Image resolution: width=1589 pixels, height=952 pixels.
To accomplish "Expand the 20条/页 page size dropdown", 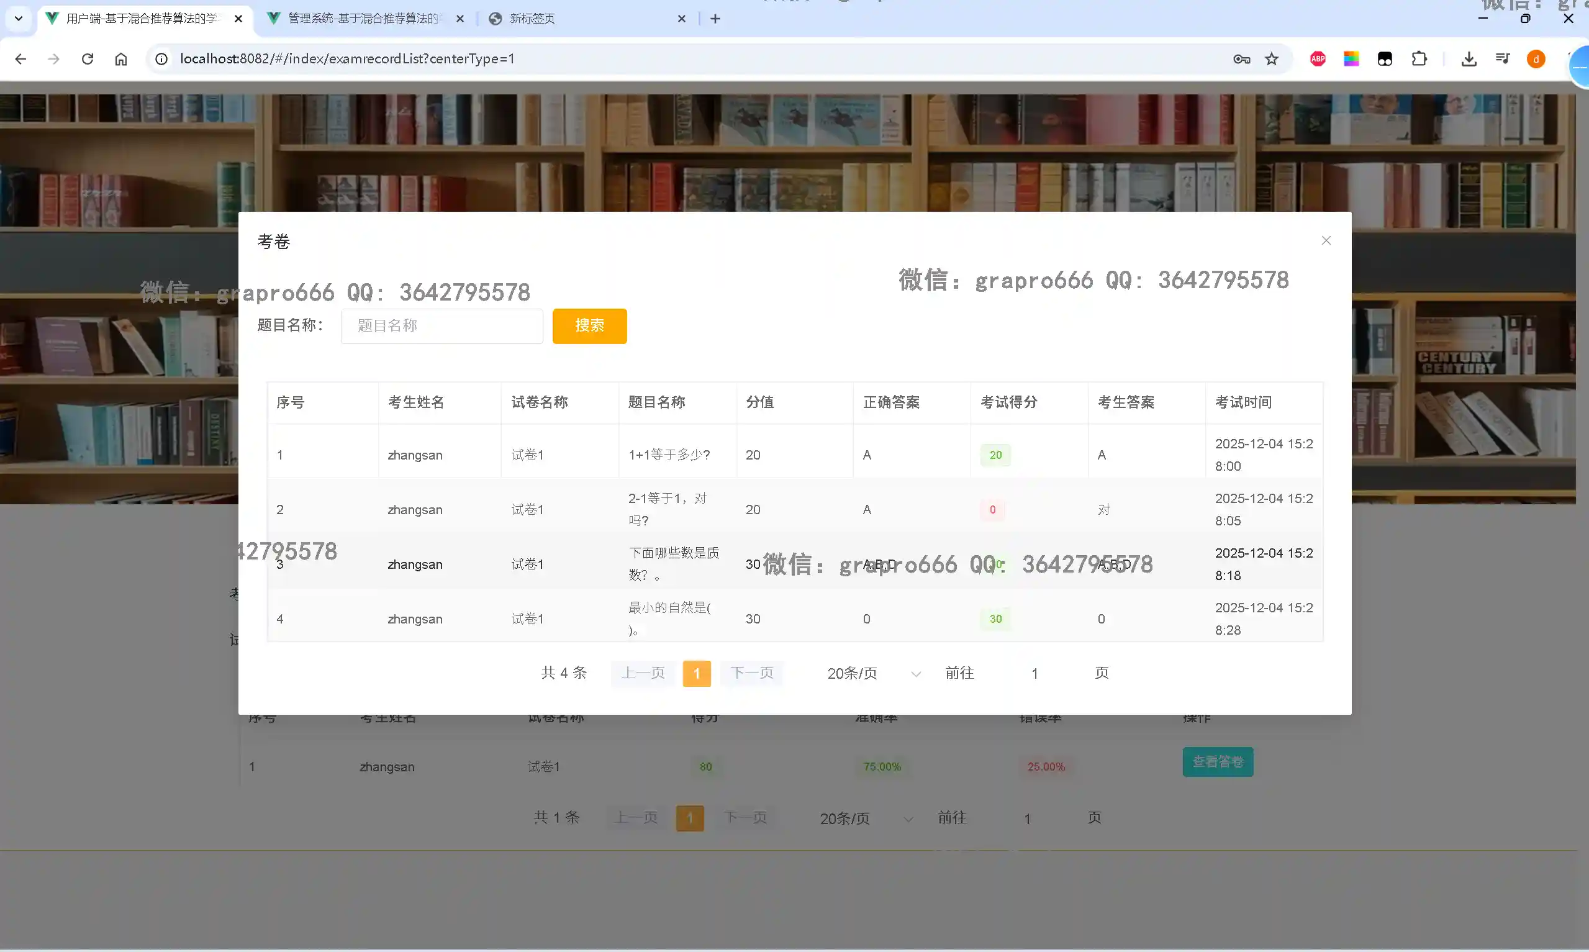I will pyautogui.click(x=872, y=673).
